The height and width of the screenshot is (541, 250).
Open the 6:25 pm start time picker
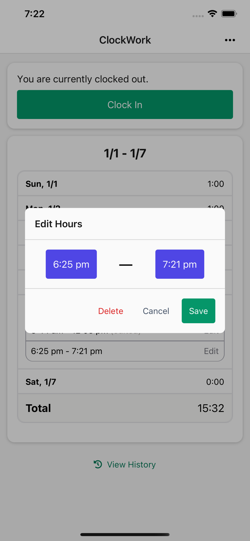click(71, 264)
